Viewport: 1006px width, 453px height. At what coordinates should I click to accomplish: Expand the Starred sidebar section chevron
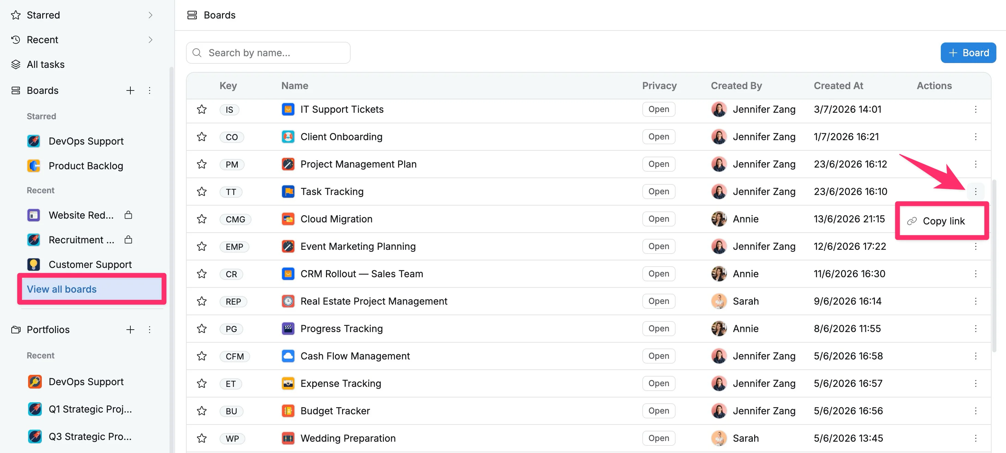(x=150, y=15)
